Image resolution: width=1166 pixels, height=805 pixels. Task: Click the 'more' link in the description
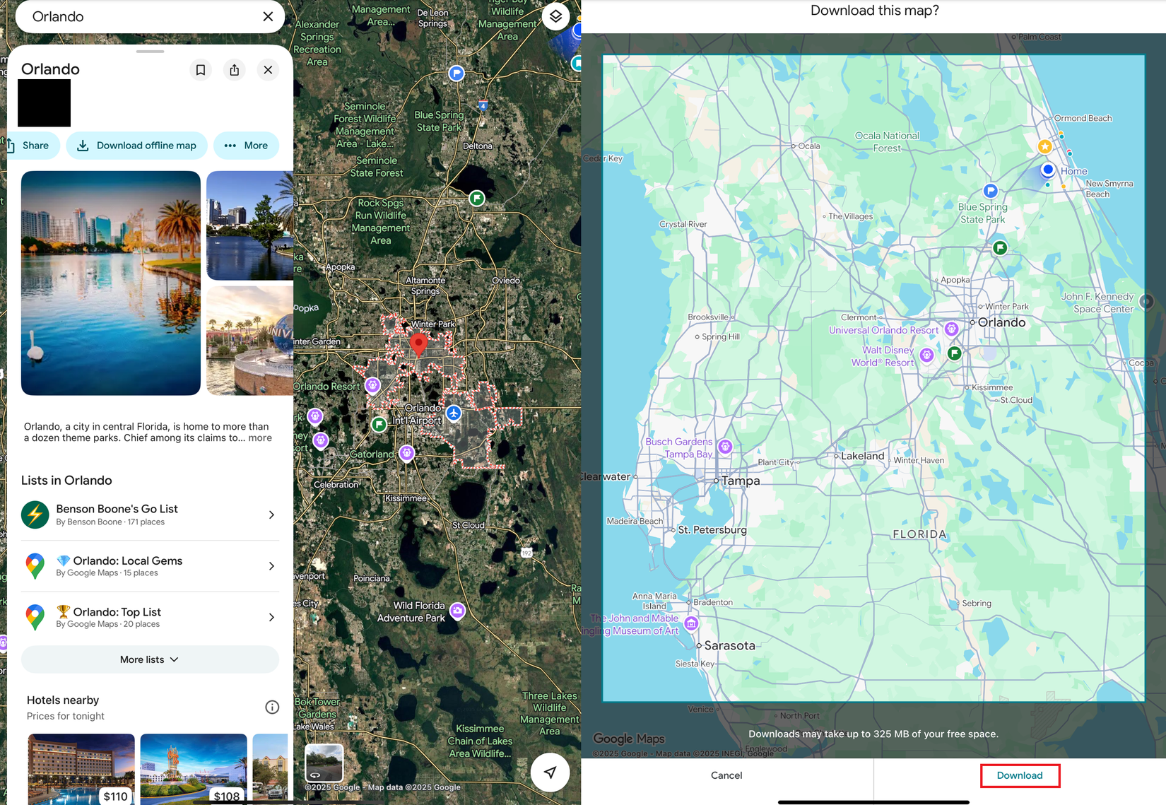260,437
